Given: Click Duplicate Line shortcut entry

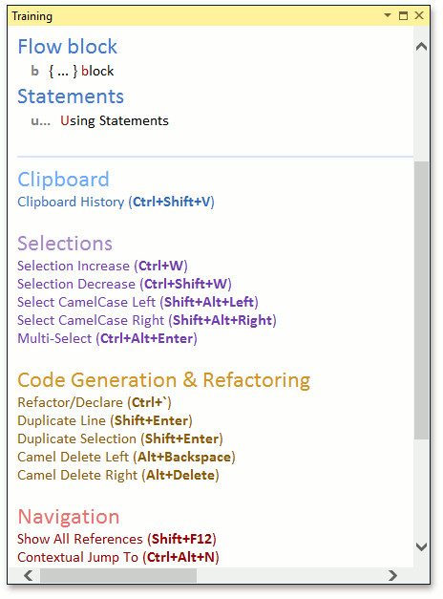Looking at the screenshot, I should [x=105, y=421].
